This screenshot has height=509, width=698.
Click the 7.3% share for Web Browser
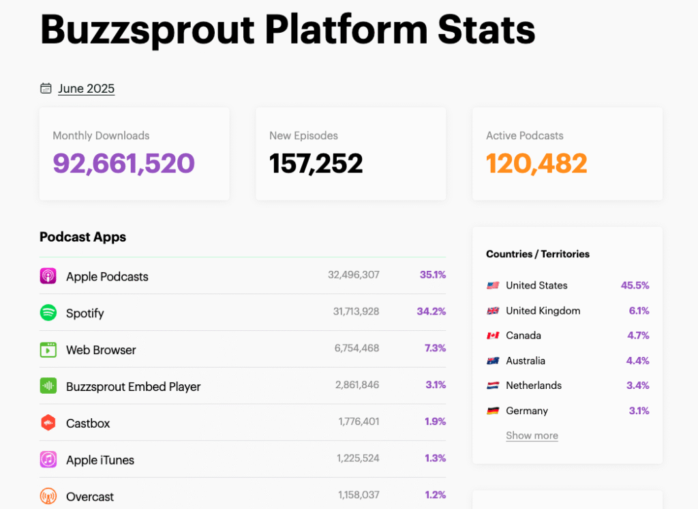tap(436, 348)
